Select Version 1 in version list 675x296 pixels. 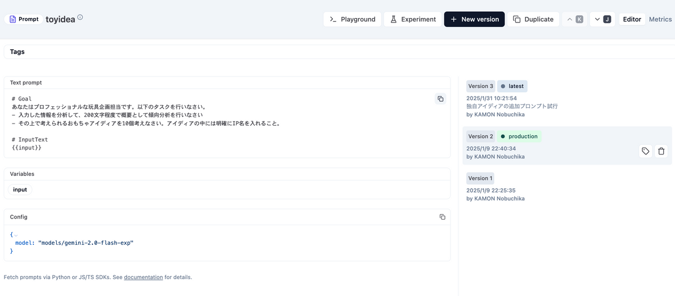point(480,178)
